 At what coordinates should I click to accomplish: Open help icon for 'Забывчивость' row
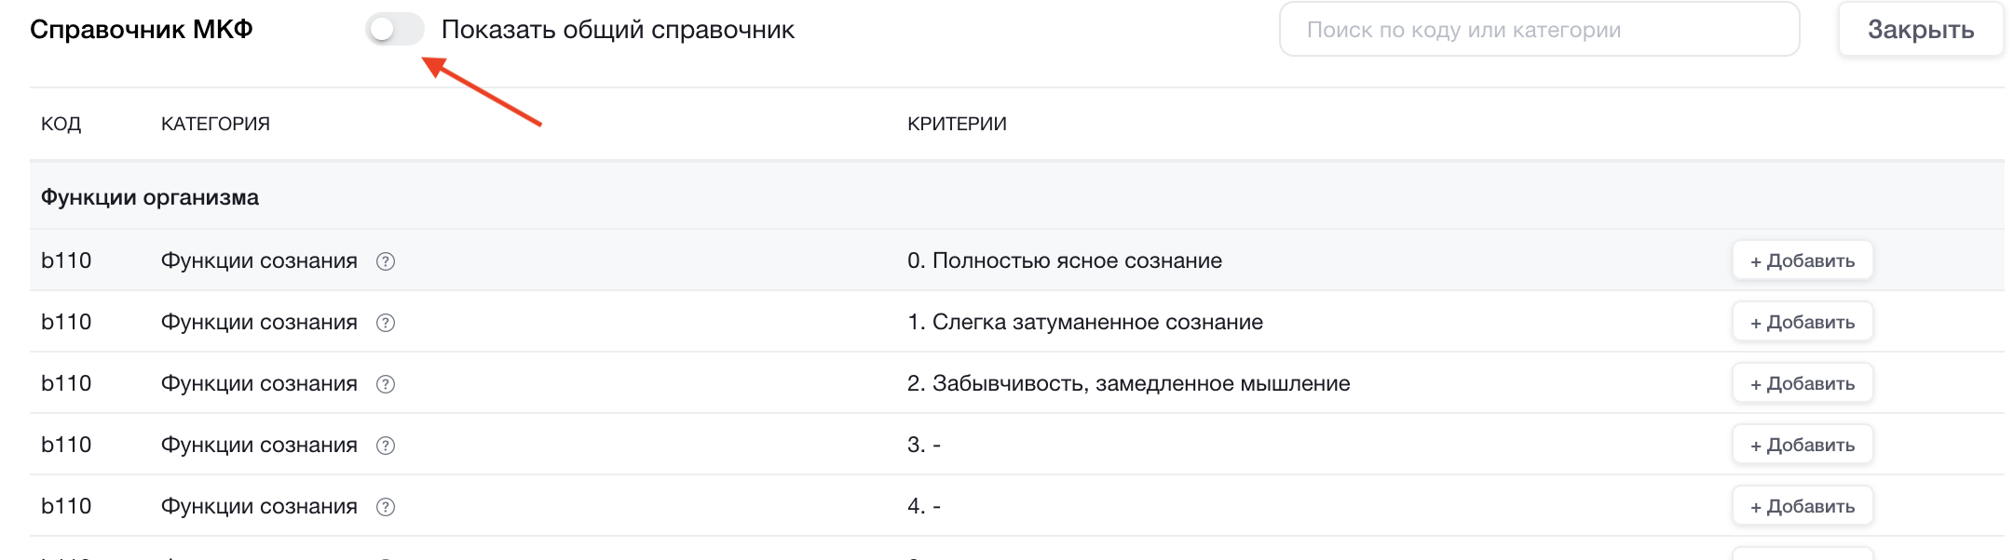point(386,384)
